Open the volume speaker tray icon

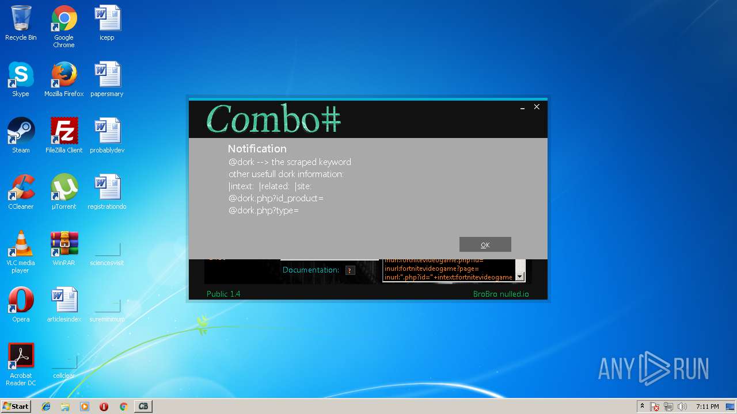[682, 407]
